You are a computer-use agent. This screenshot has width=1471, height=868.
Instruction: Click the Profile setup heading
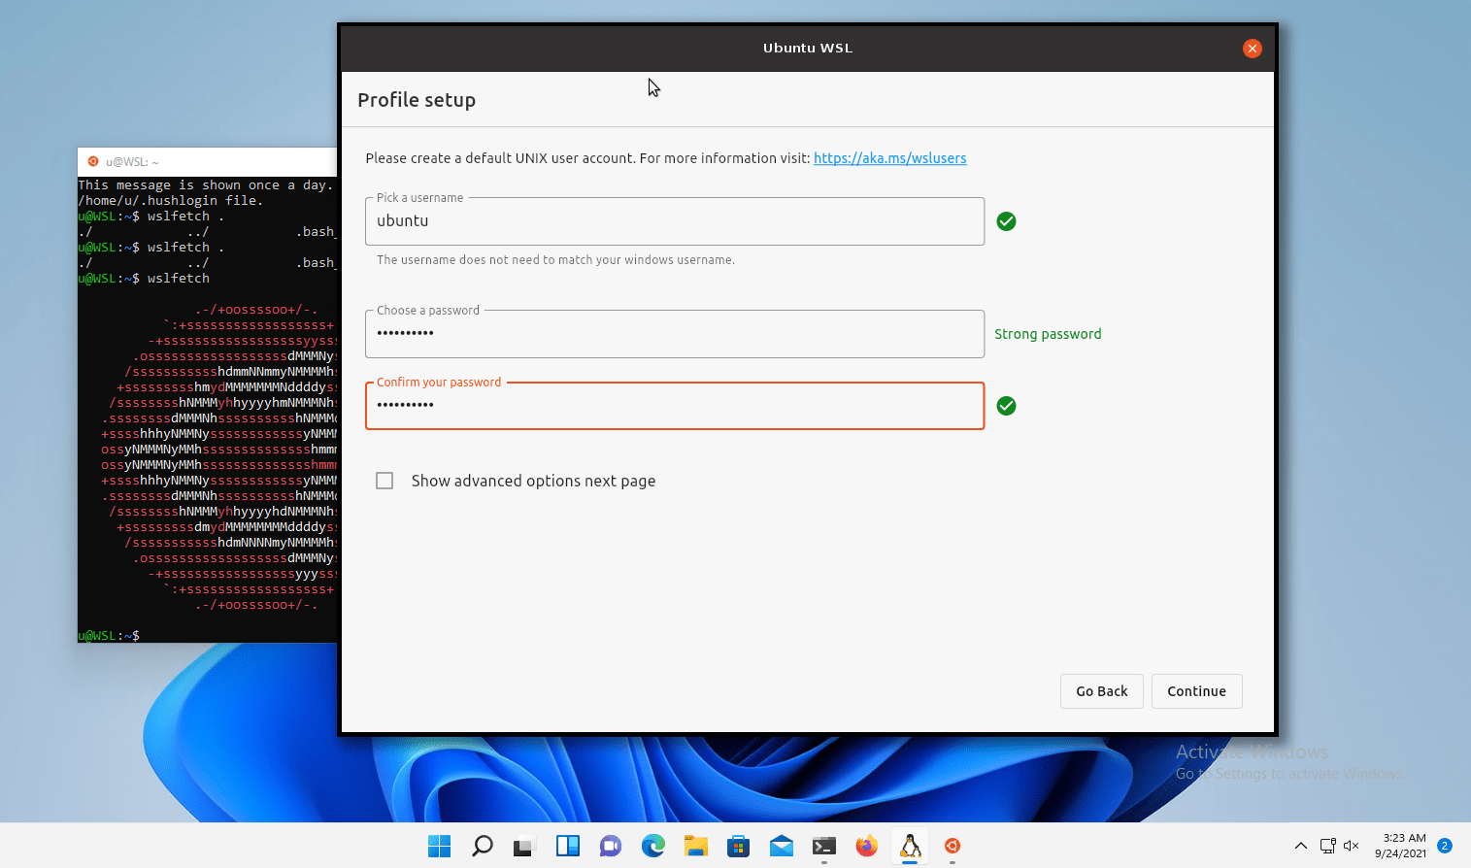pos(417,100)
